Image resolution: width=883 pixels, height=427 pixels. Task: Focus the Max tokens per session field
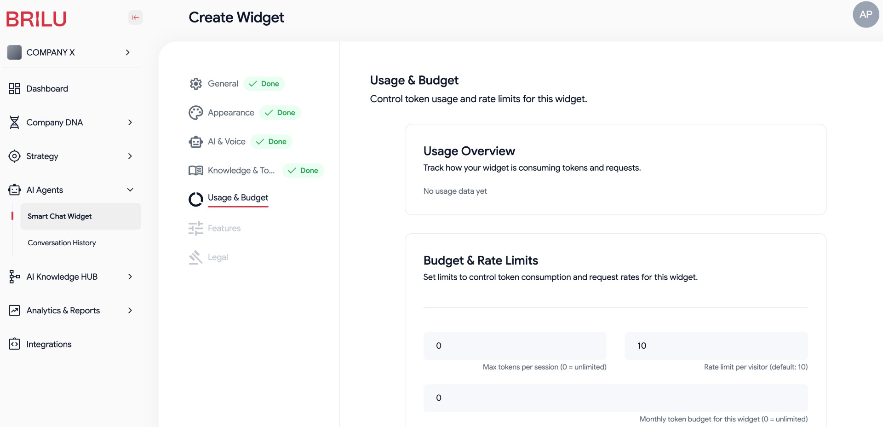[x=515, y=346]
